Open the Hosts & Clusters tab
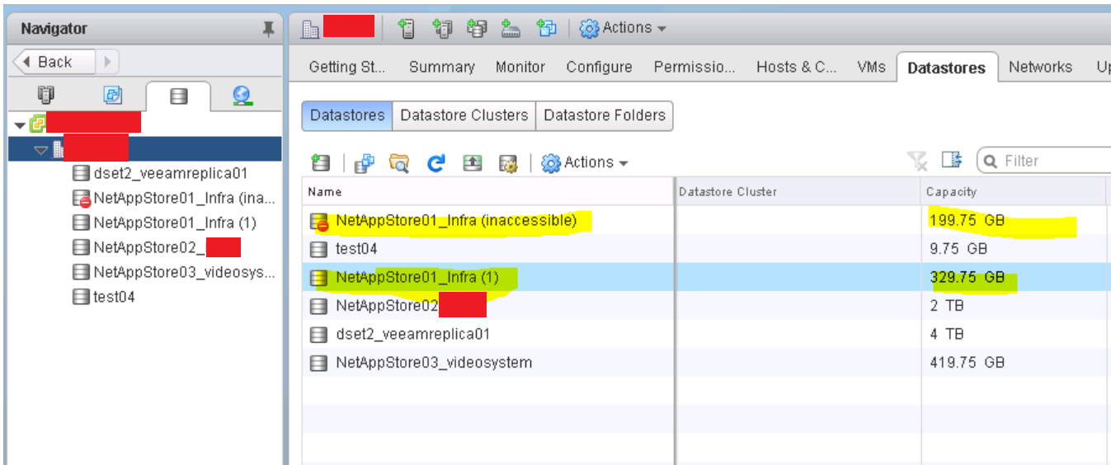 point(797,68)
